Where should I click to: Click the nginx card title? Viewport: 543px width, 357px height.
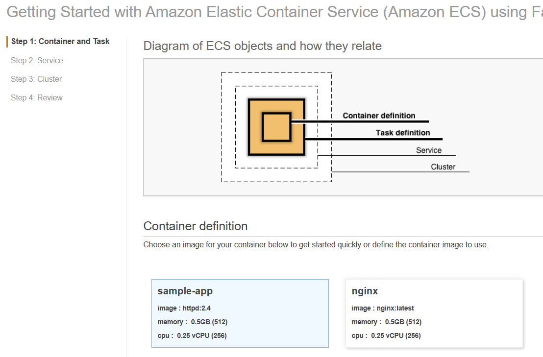click(365, 291)
